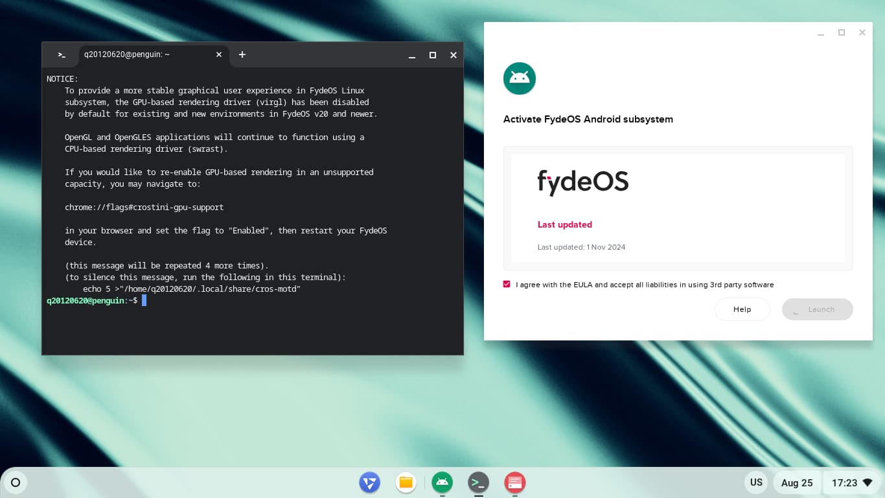This screenshot has height=498, width=885.
Task: Minimize the Android subsystem window
Action: tap(821, 32)
